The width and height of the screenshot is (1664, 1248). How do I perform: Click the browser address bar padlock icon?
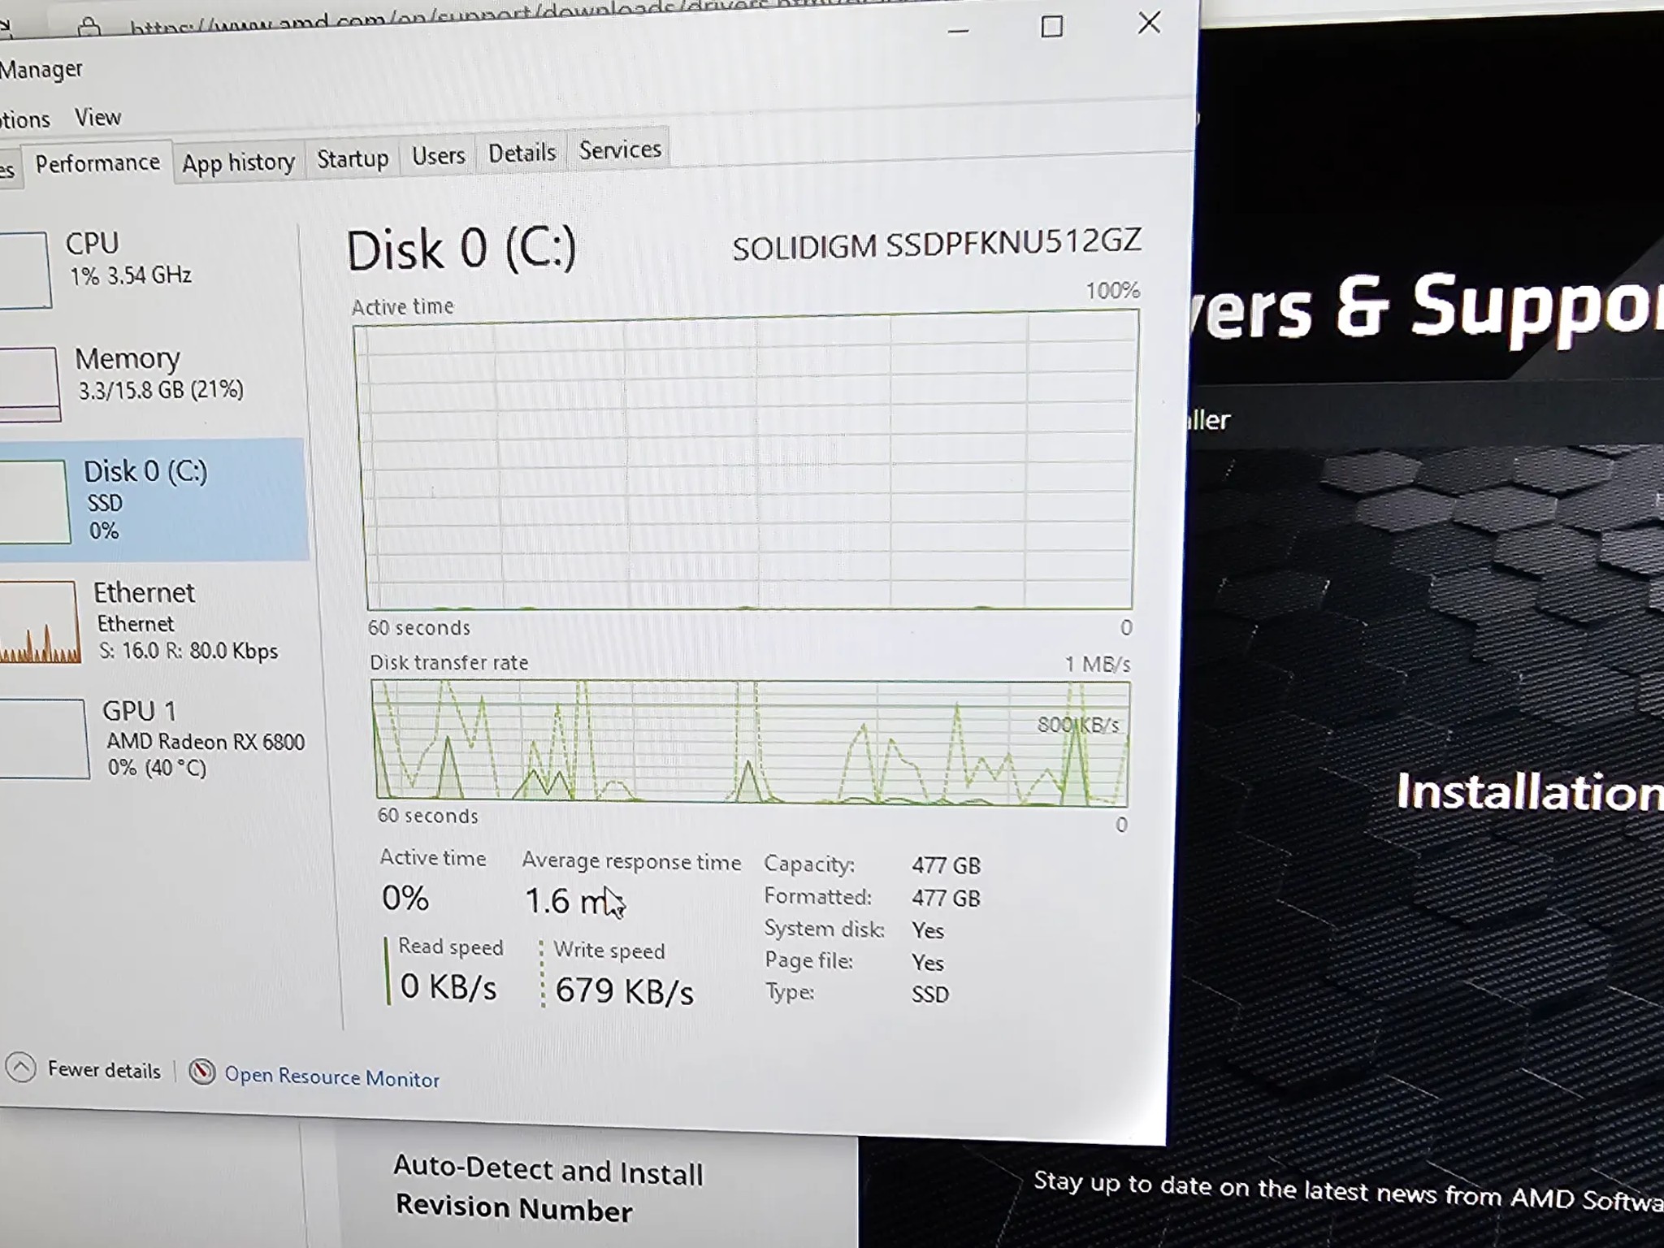click(89, 27)
